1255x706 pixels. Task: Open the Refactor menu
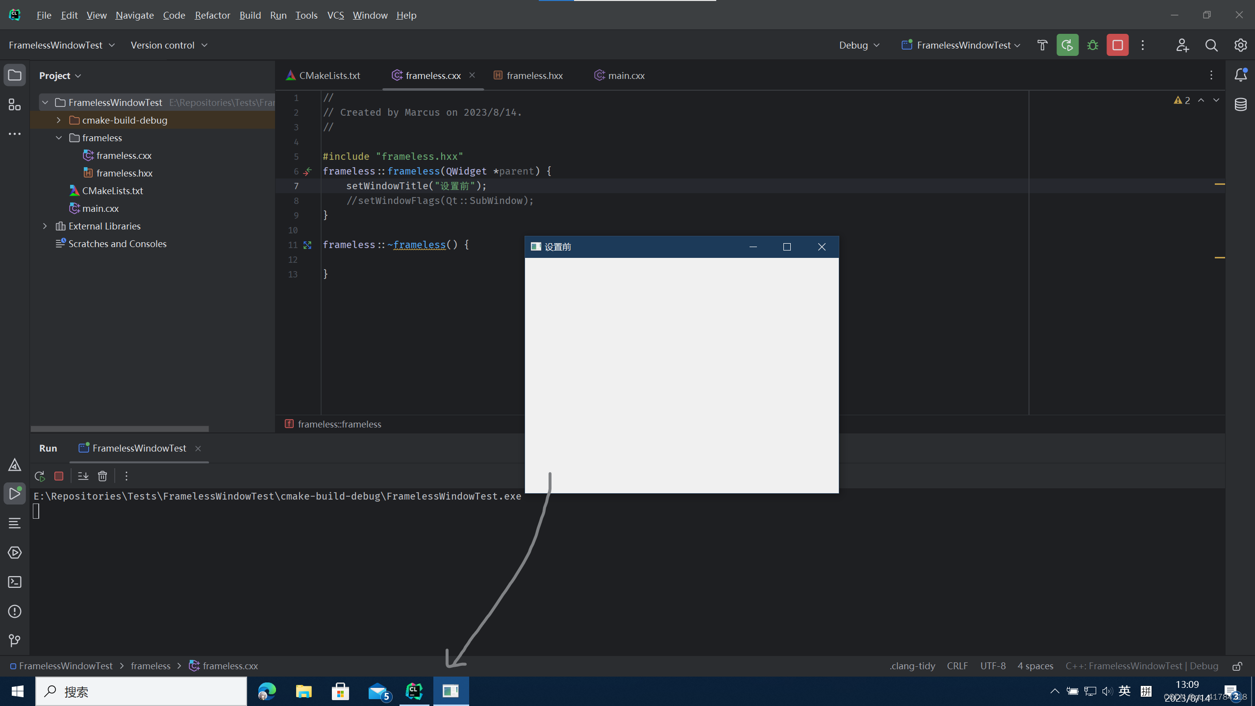[212, 16]
